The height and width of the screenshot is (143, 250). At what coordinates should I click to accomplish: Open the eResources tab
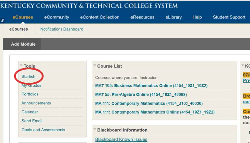pyautogui.click(x=142, y=17)
